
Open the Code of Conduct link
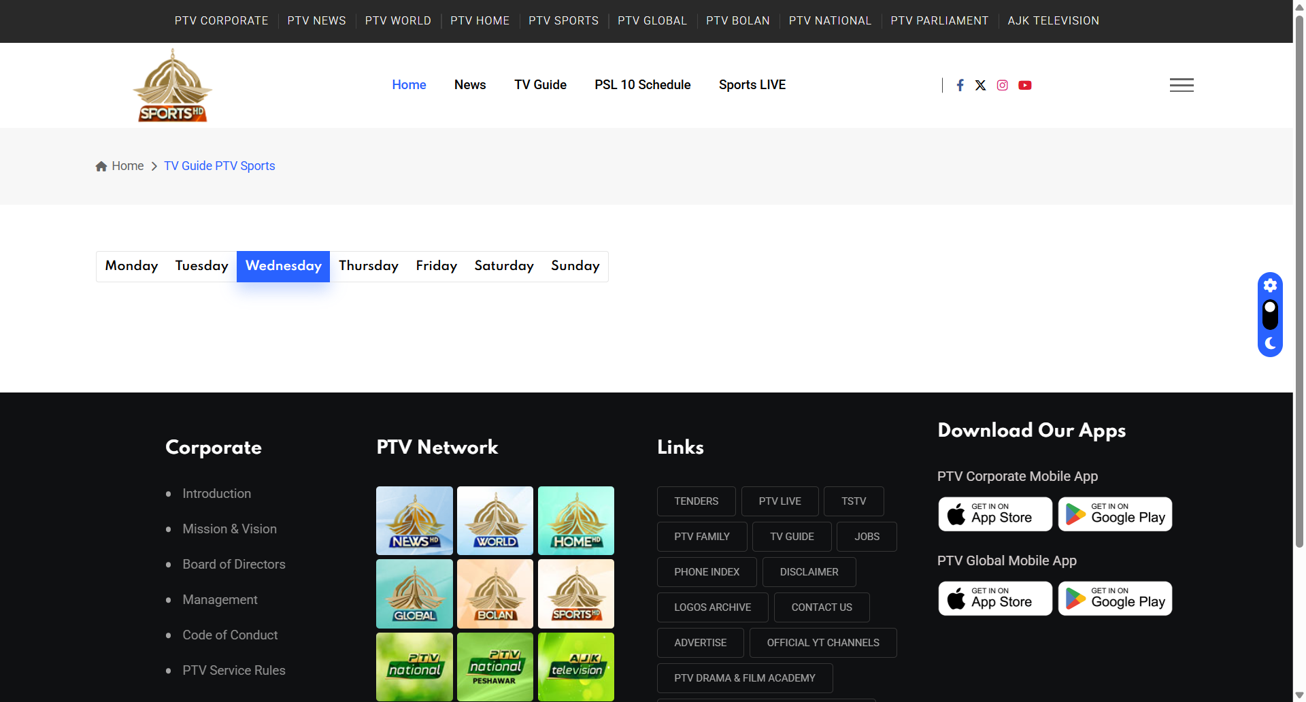(x=230, y=635)
